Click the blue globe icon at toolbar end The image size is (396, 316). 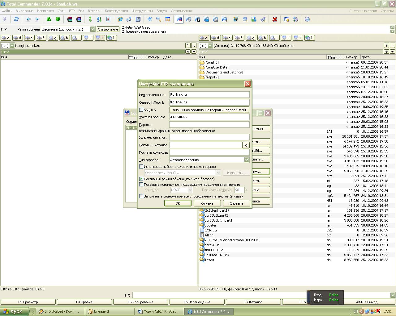click(307, 19)
